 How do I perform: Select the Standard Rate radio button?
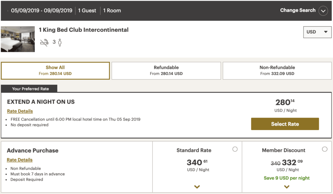tap(235, 149)
